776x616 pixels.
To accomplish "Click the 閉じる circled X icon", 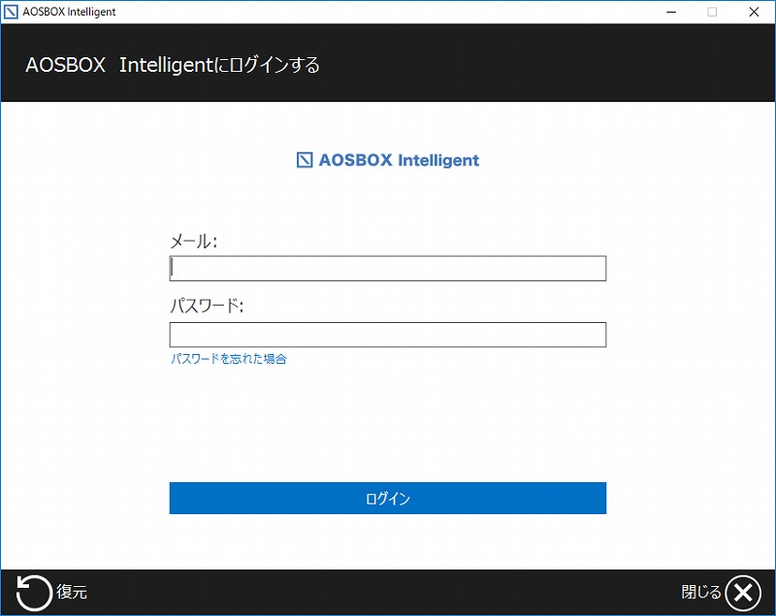I will click(x=743, y=593).
